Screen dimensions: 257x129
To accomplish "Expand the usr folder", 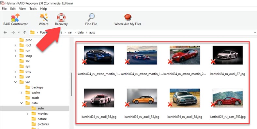I will (x=15, y=77).
